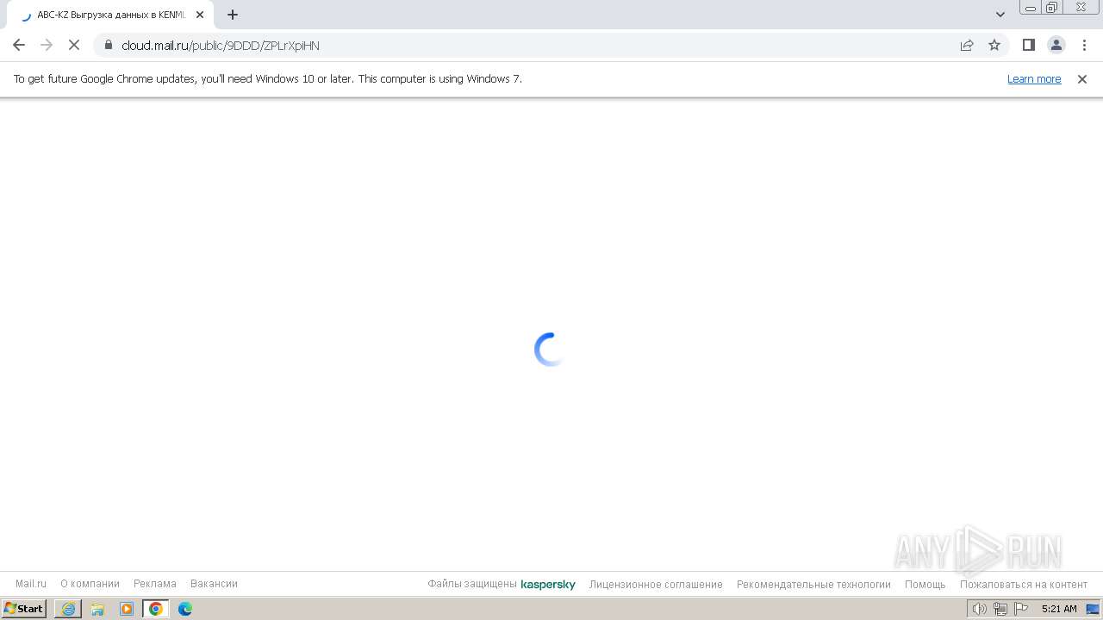Open Пожаловаться на контент link
1103x620 pixels.
[x=1024, y=584]
